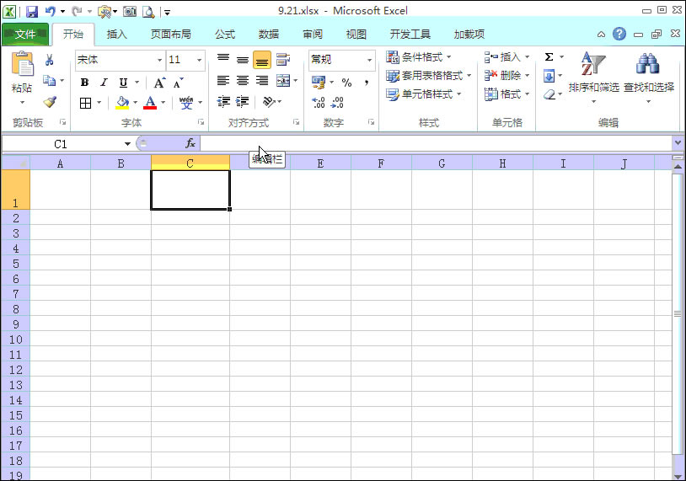Screen dimensions: 686x481
Task: Switch to the 公式 Formulas tab
Action: pyautogui.click(x=225, y=34)
